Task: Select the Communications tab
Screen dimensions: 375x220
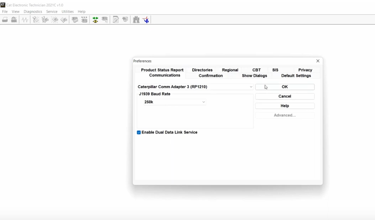Action: click(x=164, y=75)
